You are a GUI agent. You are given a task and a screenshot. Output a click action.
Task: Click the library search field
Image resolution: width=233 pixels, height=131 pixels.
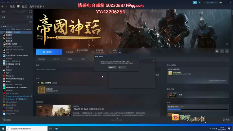pyautogui.click(x=15, y=22)
